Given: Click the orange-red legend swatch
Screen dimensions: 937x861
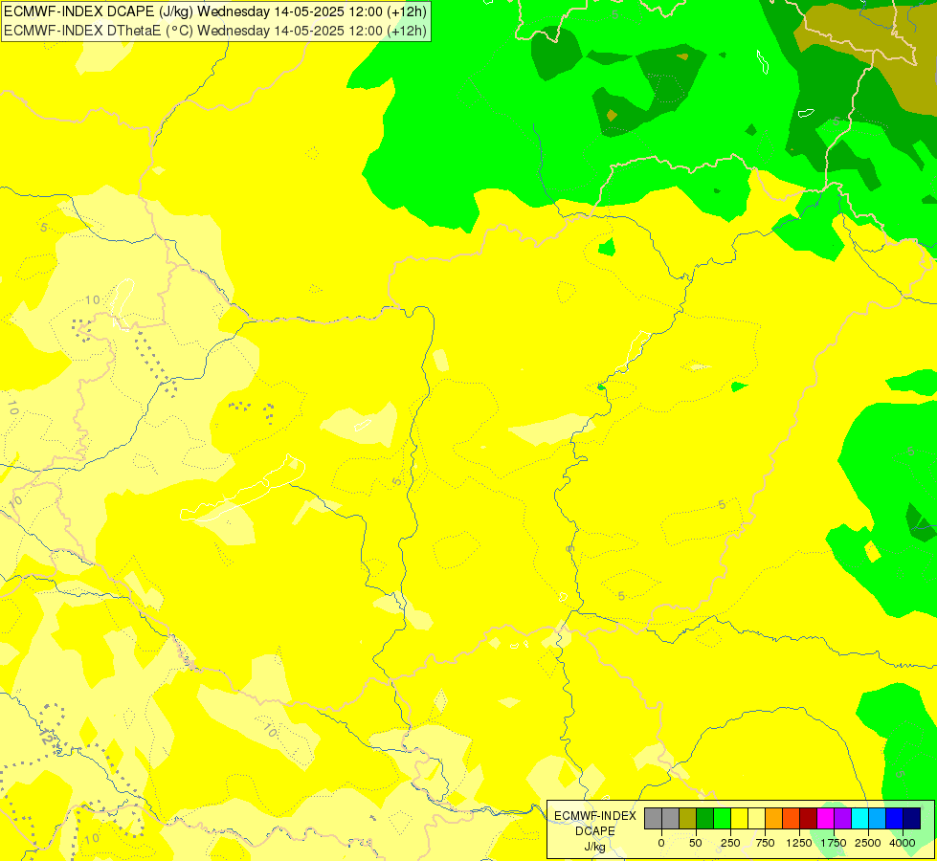Looking at the screenshot, I should coord(792,819).
